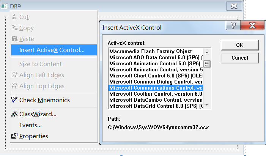Select Microsoft DataGrid Control 6.0 entry

coord(156,106)
